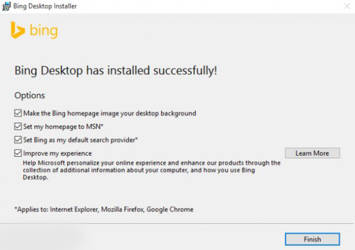Click Finish to complete the installation
Image resolution: width=355 pixels, height=250 pixels.
coord(312,239)
